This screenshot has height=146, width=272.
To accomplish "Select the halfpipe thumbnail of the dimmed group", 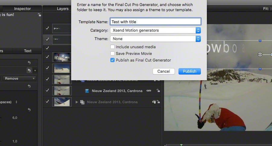I will 62,102.
